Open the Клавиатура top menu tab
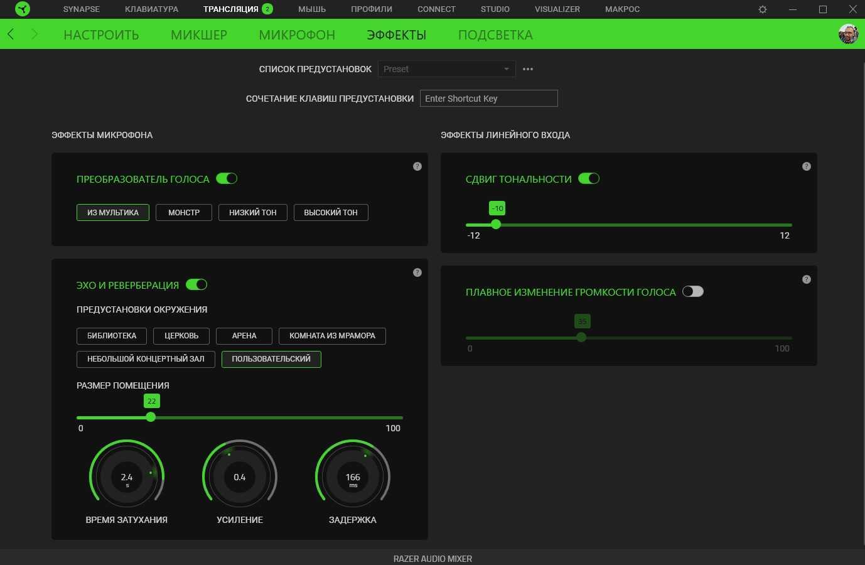Image resolution: width=865 pixels, height=565 pixels. (151, 9)
